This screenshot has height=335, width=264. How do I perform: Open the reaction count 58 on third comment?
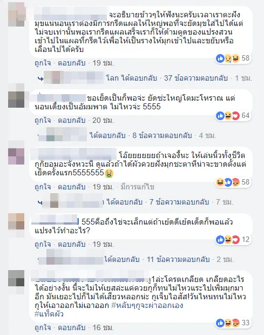click(246, 182)
